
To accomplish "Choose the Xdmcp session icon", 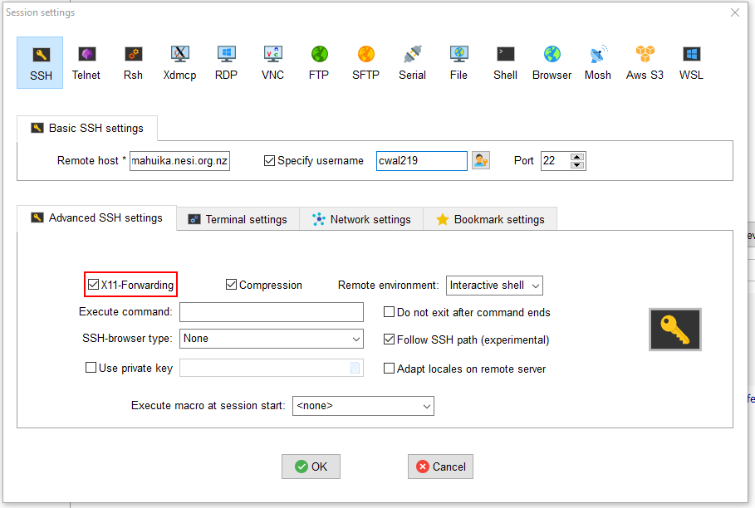I will click(x=179, y=62).
